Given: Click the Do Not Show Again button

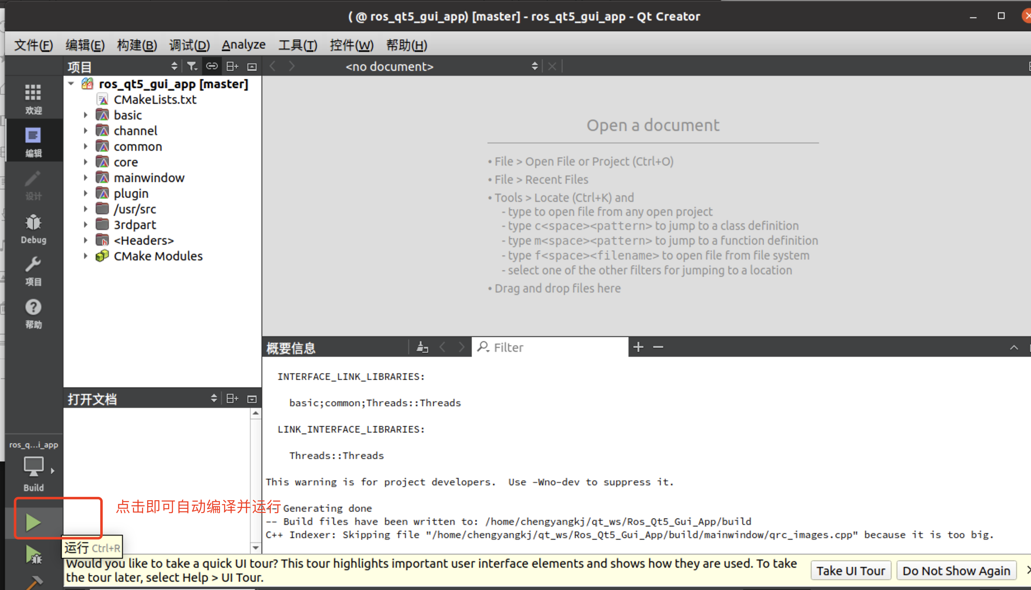Looking at the screenshot, I should coord(956,571).
